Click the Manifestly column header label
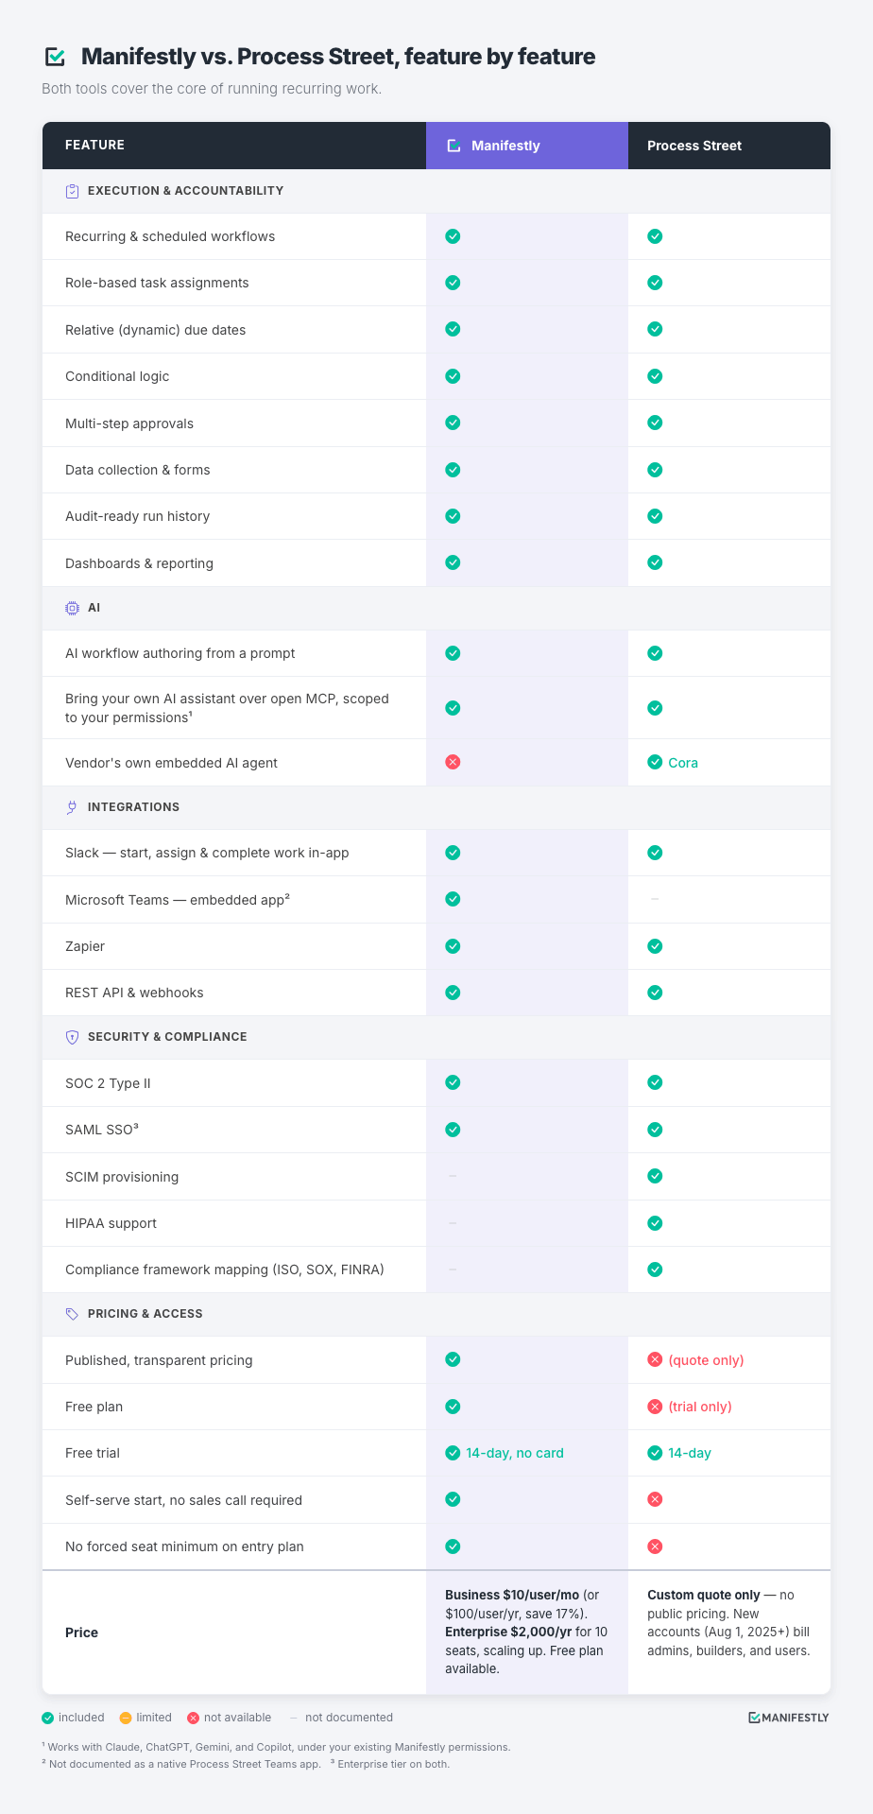 [505, 146]
